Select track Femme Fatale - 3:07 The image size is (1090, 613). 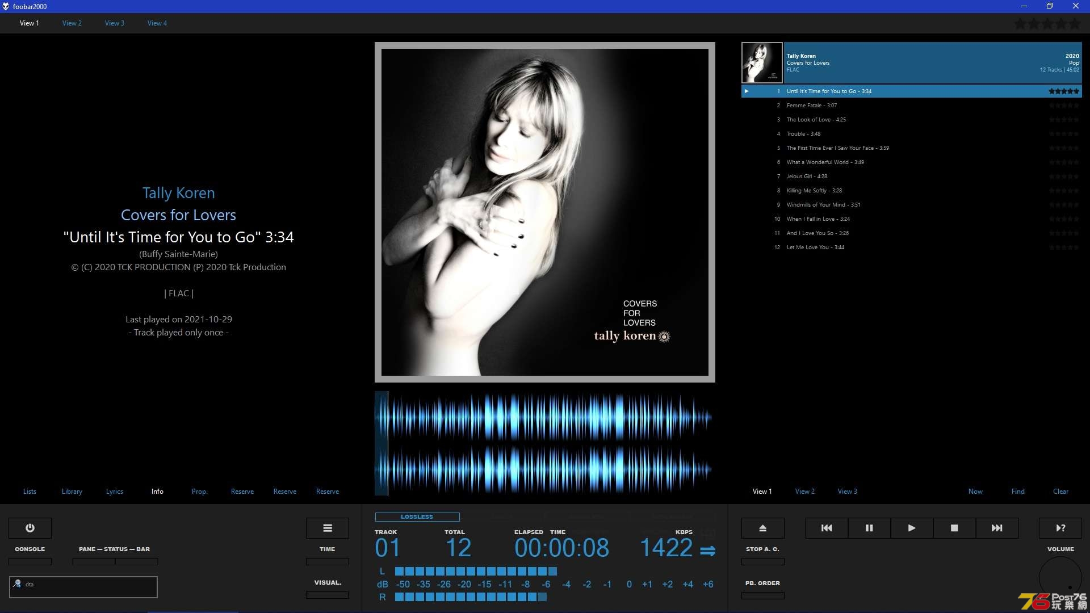click(912, 106)
